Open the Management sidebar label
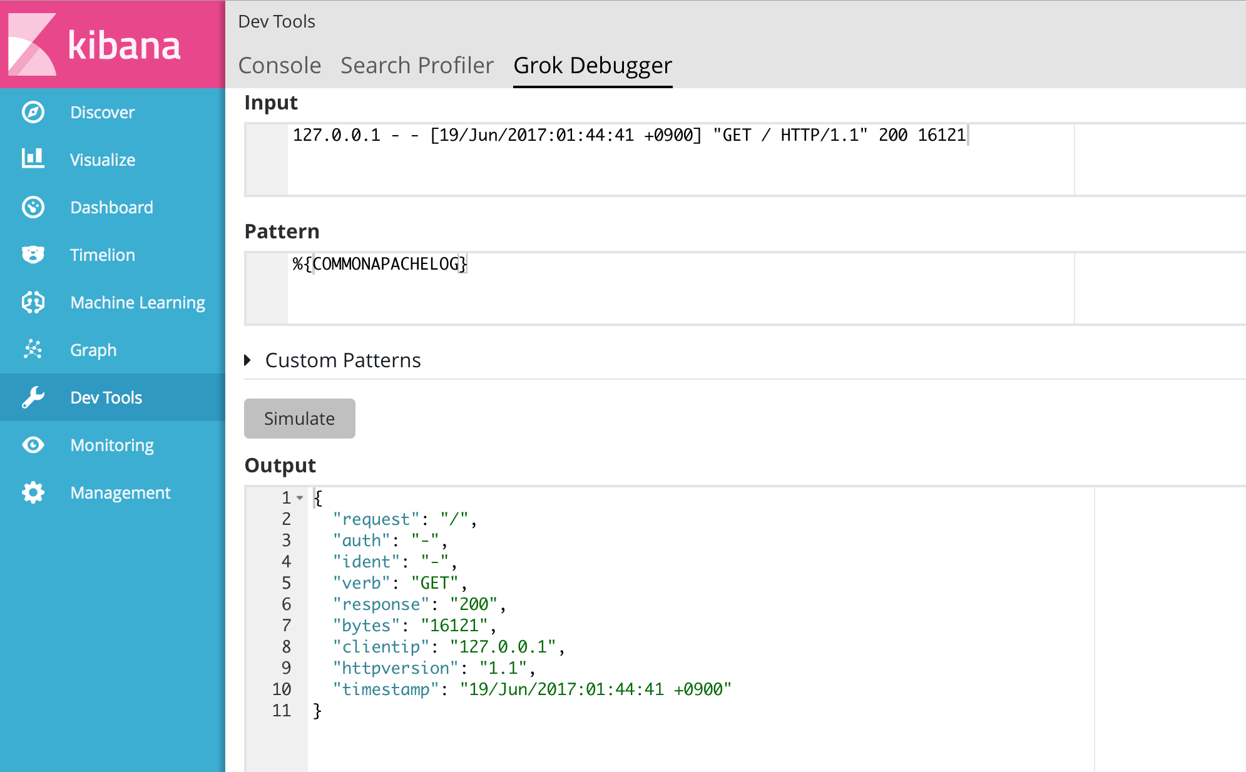The height and width of the screenshot is (772, 1246). (x=120, y=493)
